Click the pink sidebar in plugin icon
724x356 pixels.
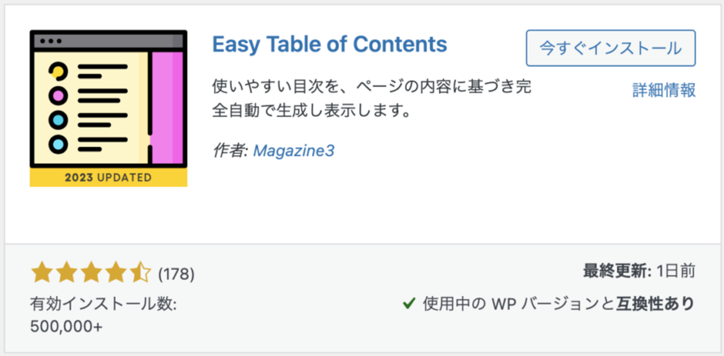tap(167, 107)
